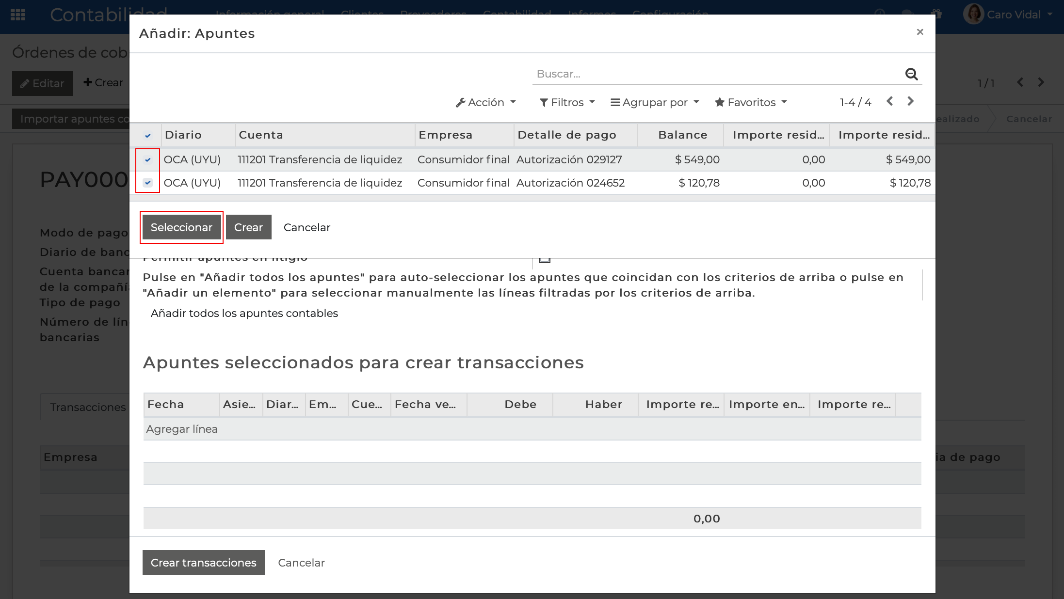This screenshot has width=1064, height=599.
Task: Click the search magnifier icon
Action: pyautogui.click(x=911, y=74)
